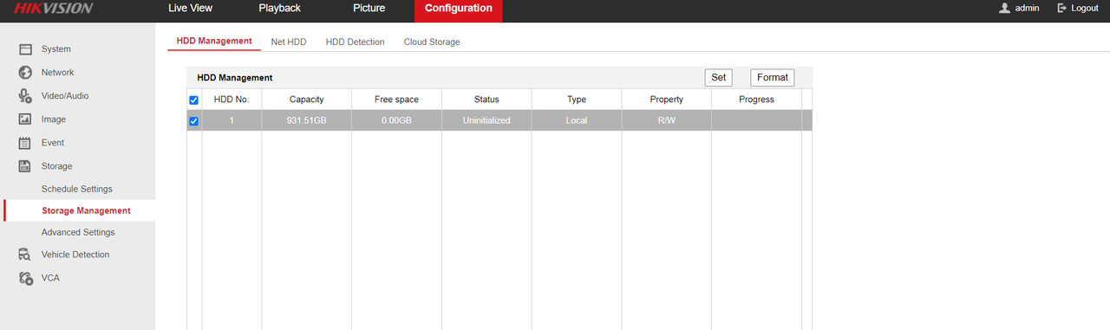Click the Progress column header
1110x330 pixels.
[x=756, y=100]
